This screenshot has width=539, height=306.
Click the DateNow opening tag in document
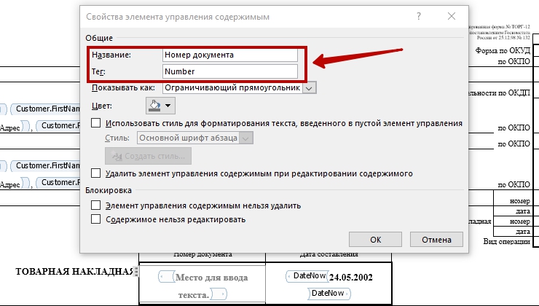pyautogui.click(x=306, y=275)
